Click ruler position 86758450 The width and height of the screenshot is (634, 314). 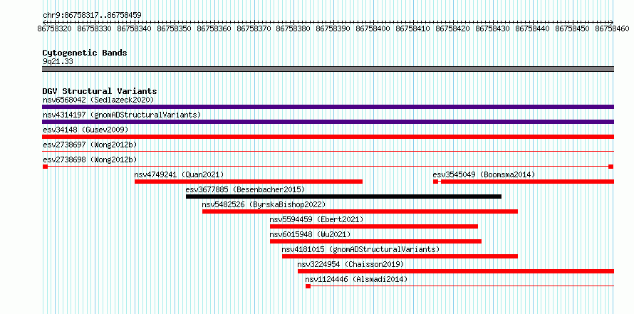[x=573, y=28]
